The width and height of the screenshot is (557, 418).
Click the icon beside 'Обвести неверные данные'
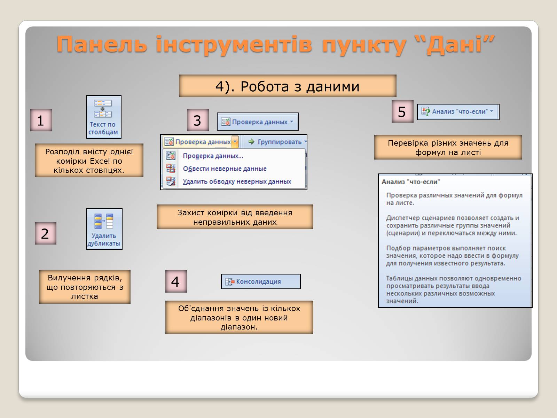click(x=171, y=169)
